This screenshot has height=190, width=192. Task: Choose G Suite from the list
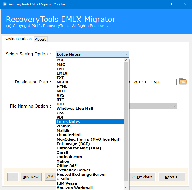pos(90,179)
